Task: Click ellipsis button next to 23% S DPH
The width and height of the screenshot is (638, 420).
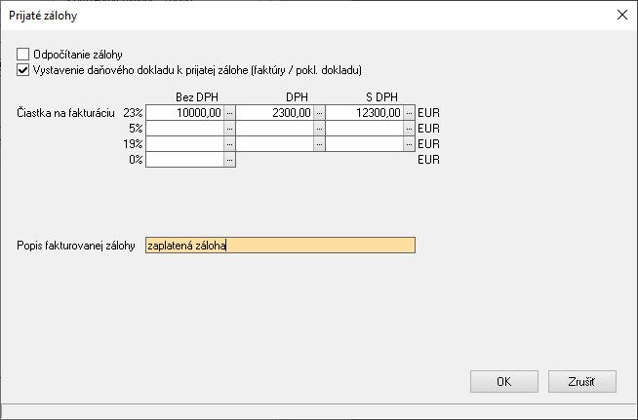Action: (409, 113)
